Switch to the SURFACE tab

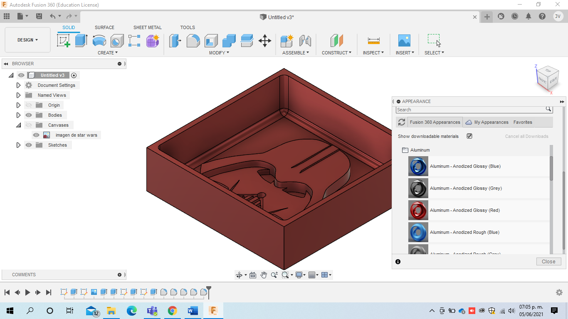pos(104,27)
